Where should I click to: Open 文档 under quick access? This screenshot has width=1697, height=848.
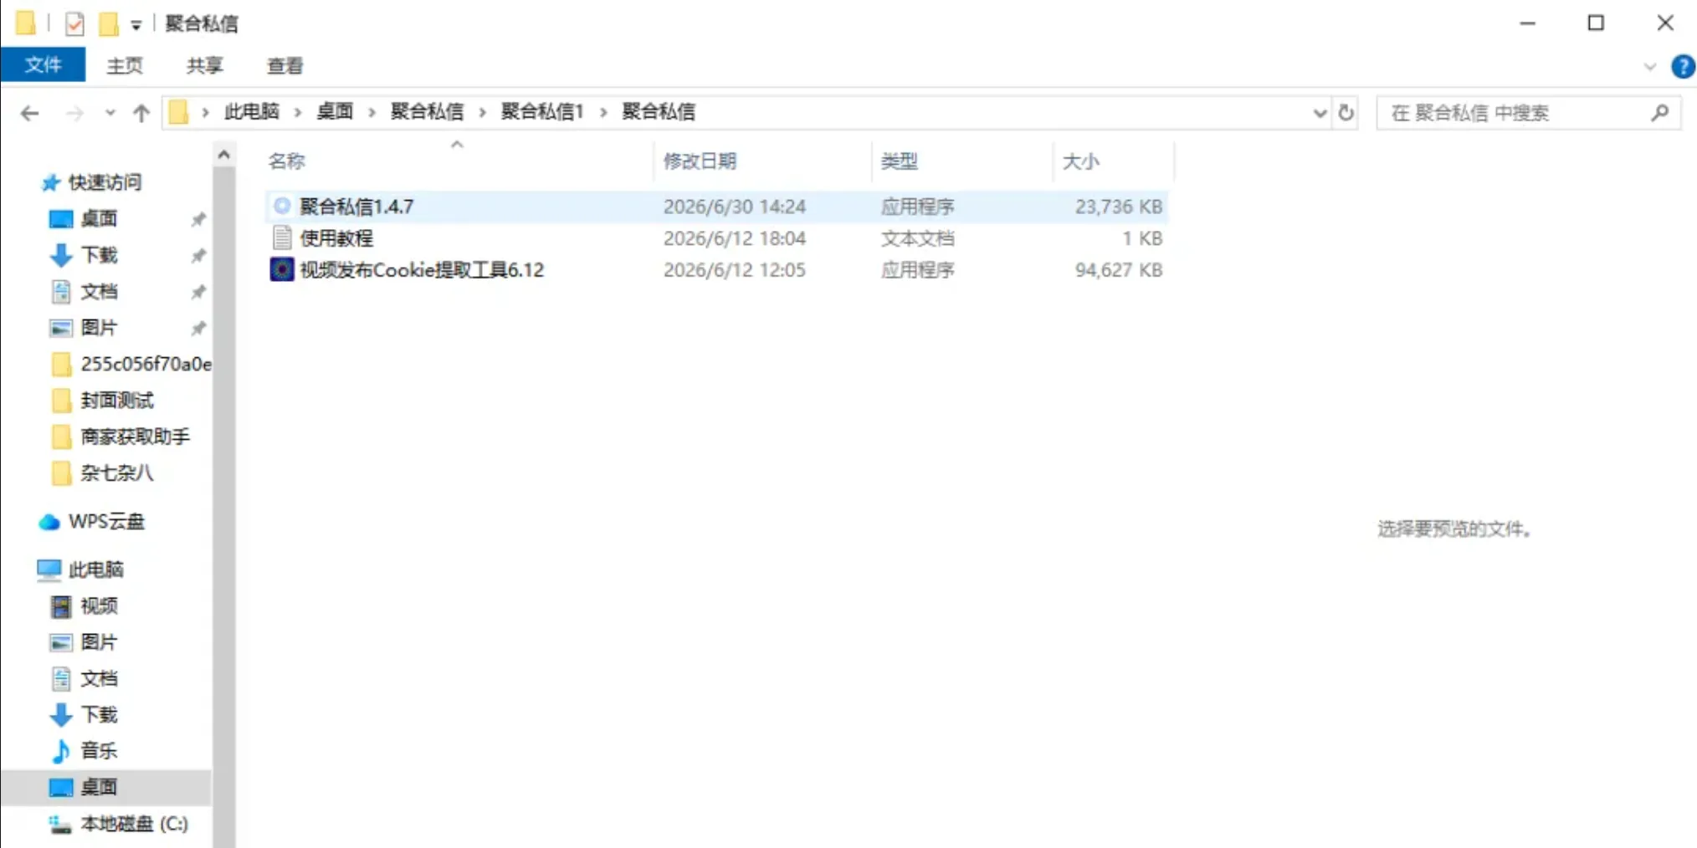click(99, 292)
